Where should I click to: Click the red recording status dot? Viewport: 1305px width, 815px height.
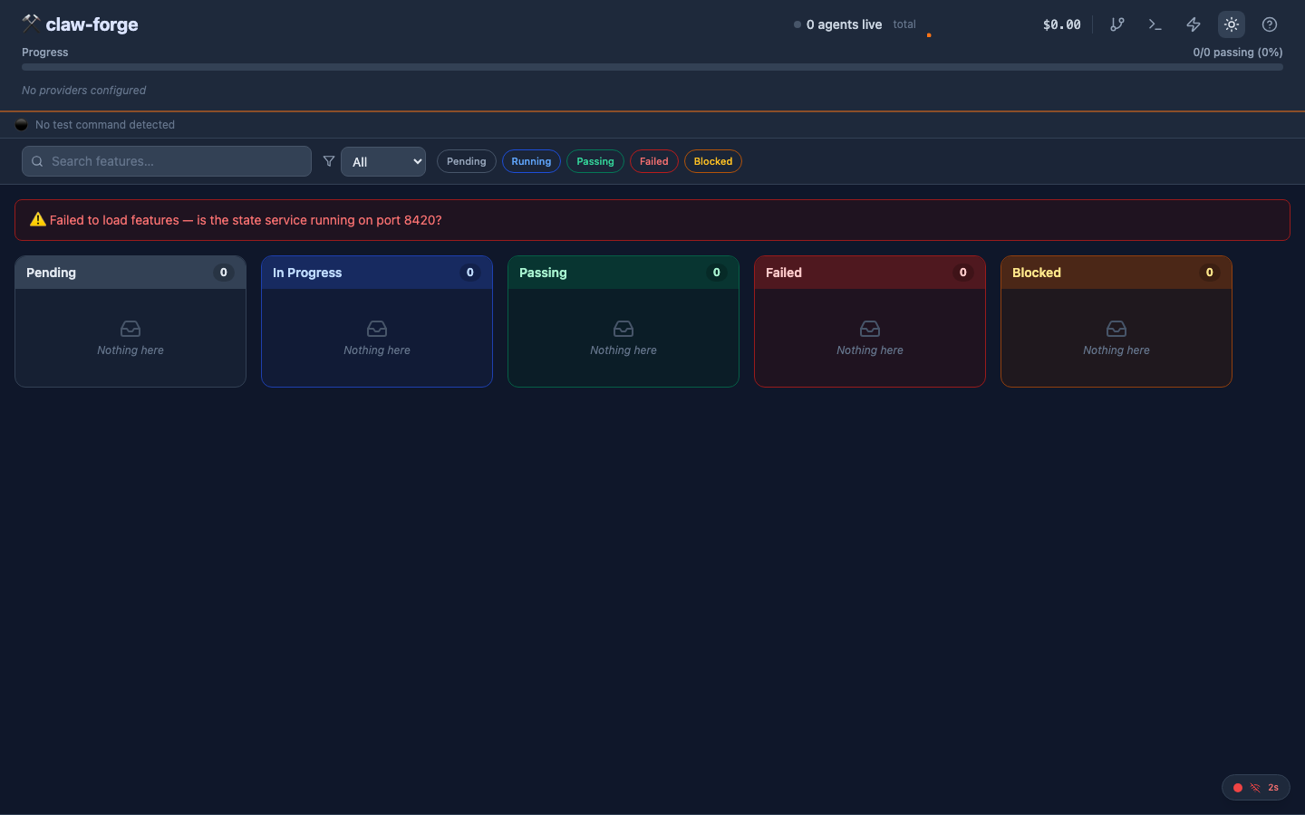pyautogui.click(x=1238, y=787)
